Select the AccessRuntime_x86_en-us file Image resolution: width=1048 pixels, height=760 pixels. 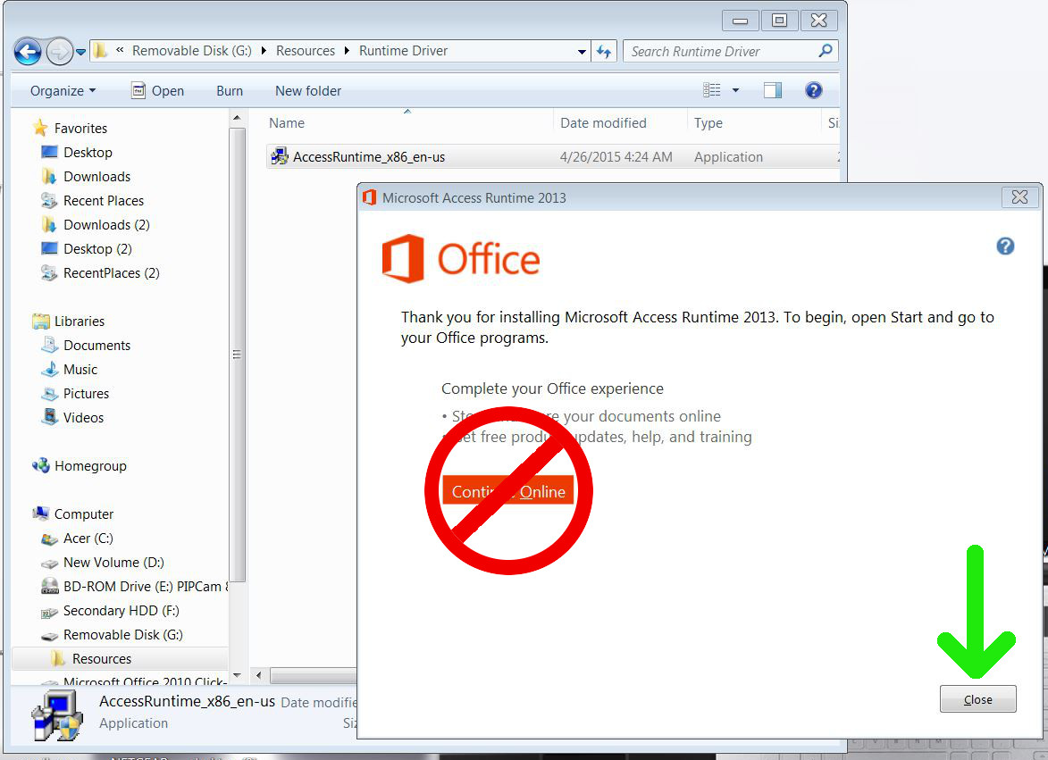tap(369, 157)
